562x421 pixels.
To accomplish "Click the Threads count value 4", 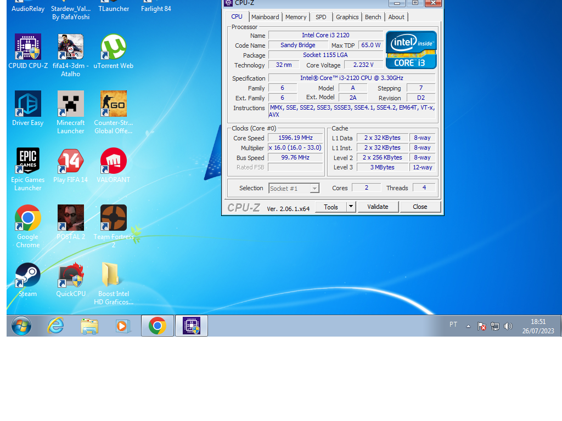I will 424,187.
